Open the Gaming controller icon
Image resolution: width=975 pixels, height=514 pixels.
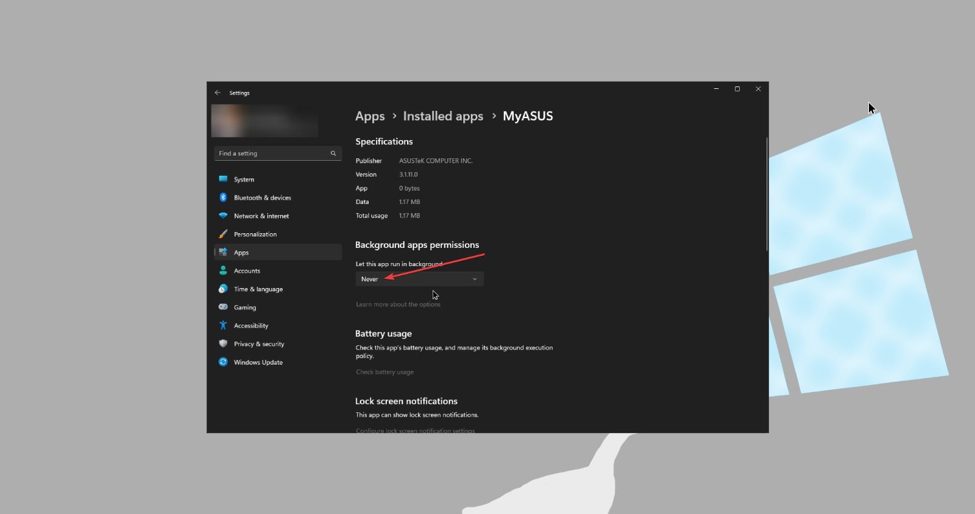(x=223, y=307)
